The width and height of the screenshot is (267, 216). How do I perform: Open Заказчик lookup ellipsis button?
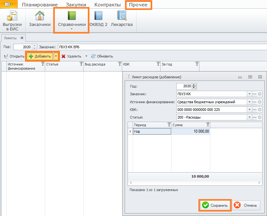pyautogui.click(x=254, y=94)
